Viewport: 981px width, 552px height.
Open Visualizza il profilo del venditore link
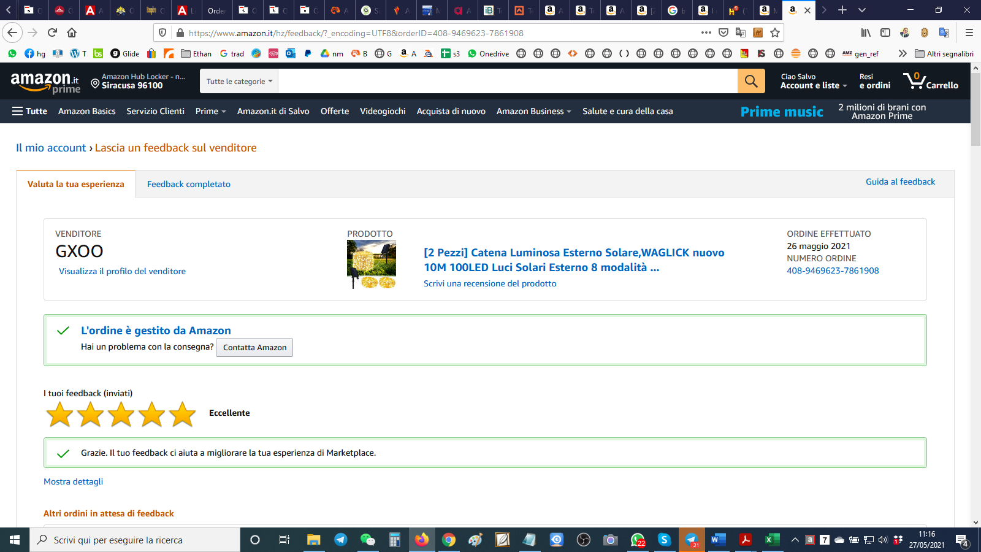coord(122,271)
